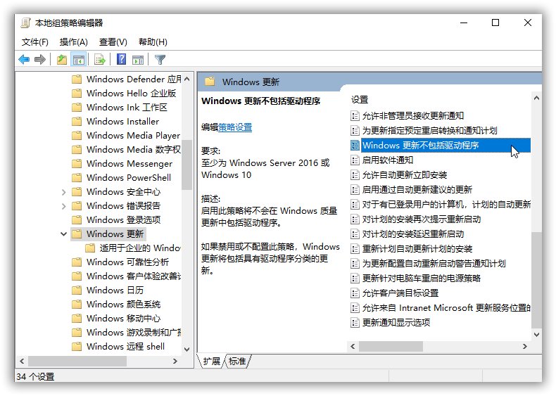Select Windows 游戏录制和广播 tree item

tap(134, 333)
